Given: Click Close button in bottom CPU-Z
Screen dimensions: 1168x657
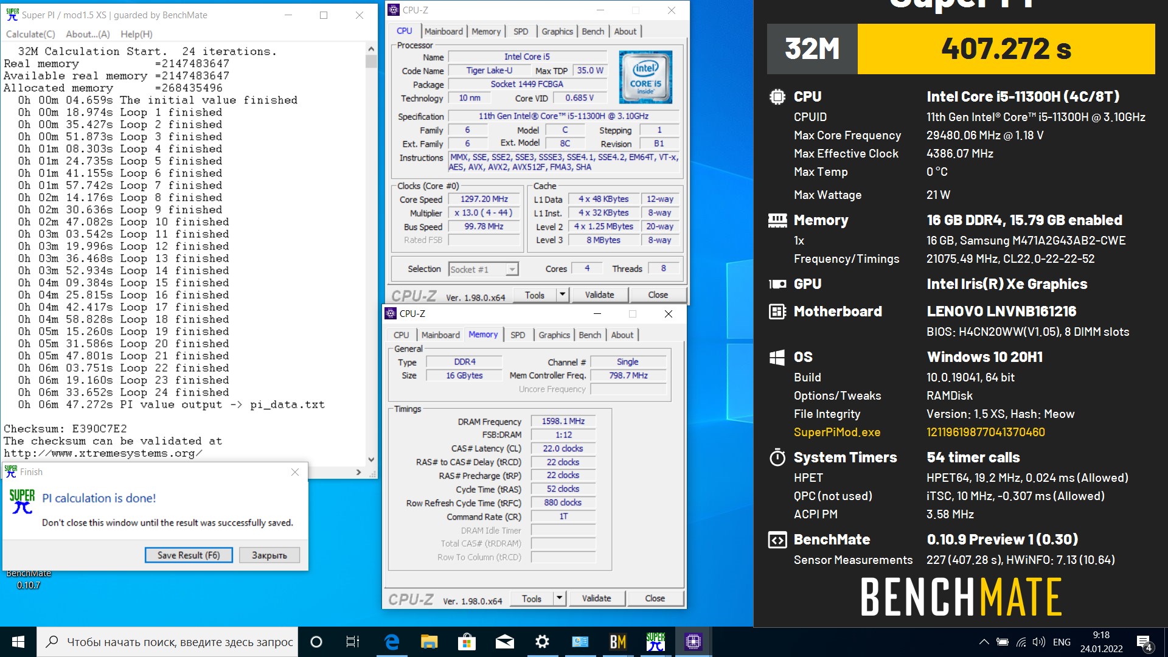Looking at the screenshot, I should (655, 598).
